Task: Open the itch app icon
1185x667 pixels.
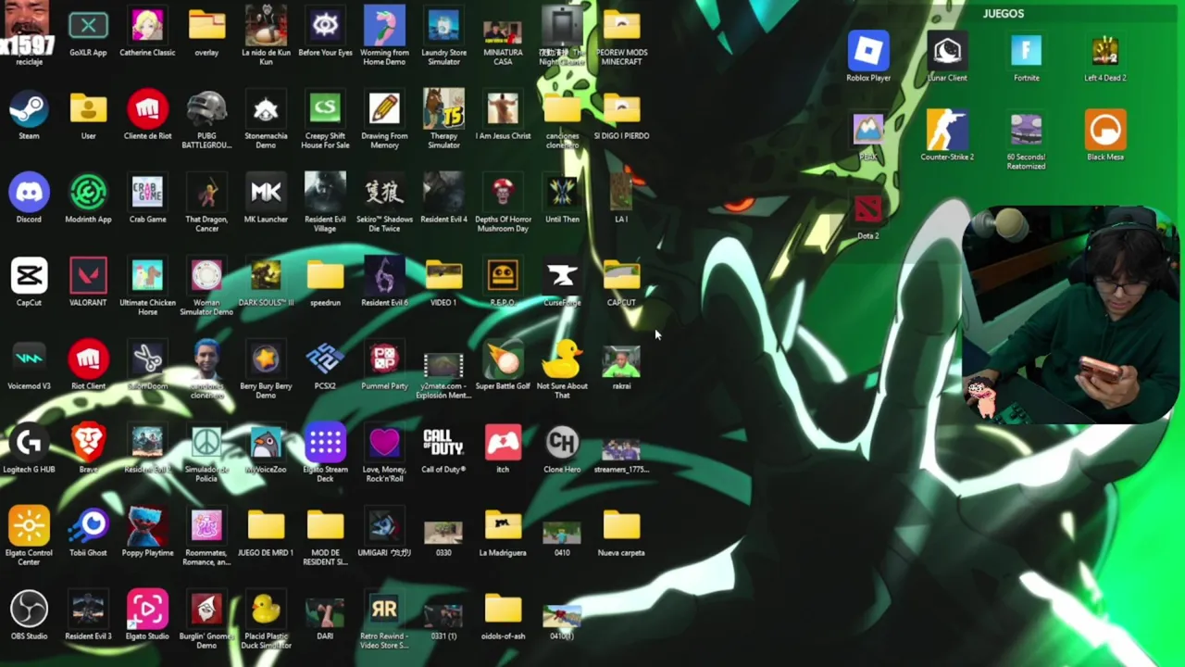Action: (x=503, y=443)
